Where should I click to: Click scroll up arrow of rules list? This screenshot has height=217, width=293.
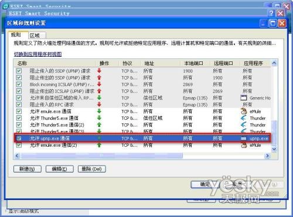(274, 63)
